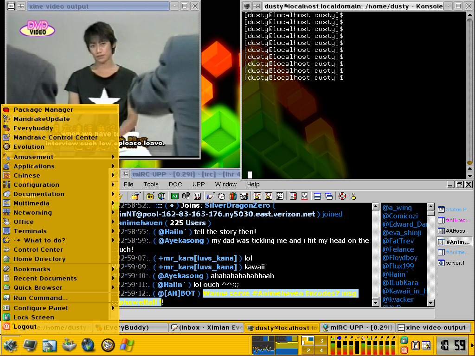Click the channels folder icon in mIRC toolbar
475x356 pixels.
coord(150,196)
